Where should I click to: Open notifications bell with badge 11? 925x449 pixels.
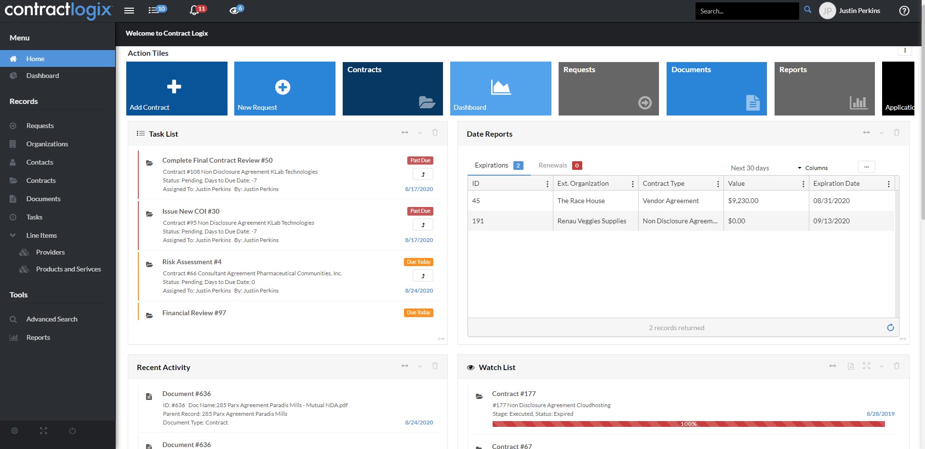197,10
